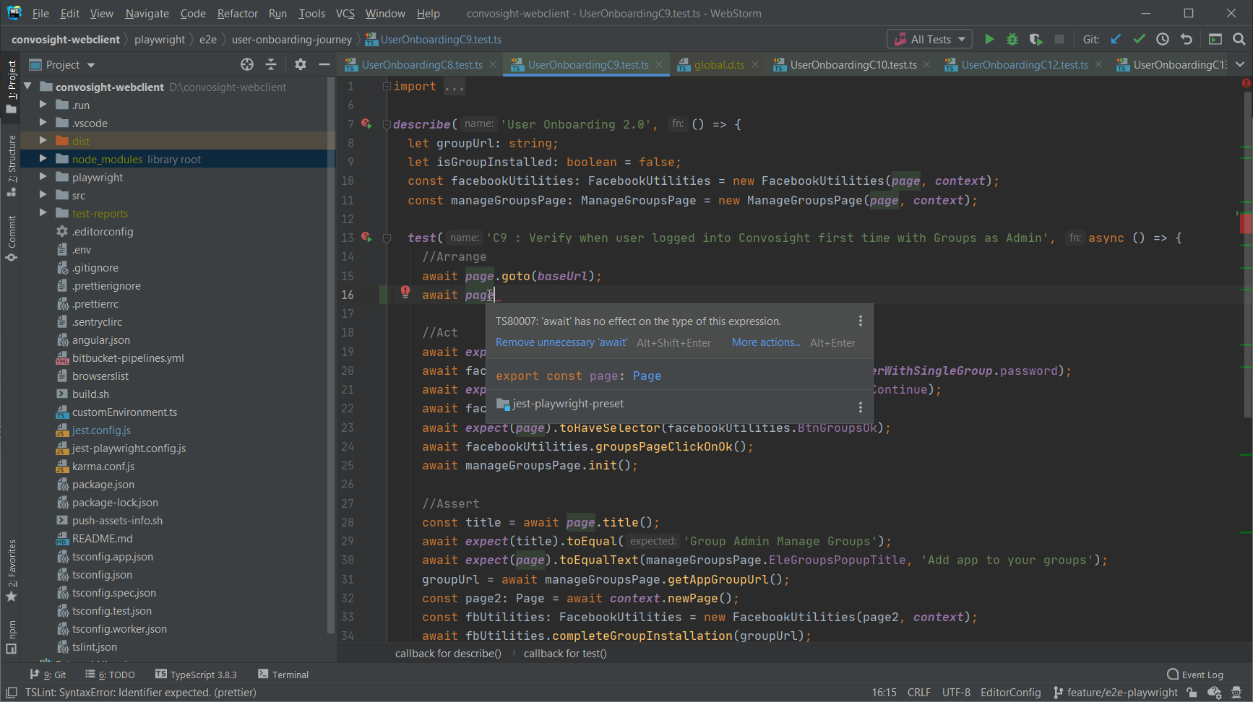Click the More actions... link in the popup
Image resolution: width=1253 pixels, height=702 pixels.
coord(765,342)
